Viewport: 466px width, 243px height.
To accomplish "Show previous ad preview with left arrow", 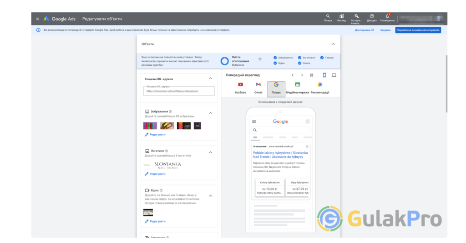I will tap(293, 75).
